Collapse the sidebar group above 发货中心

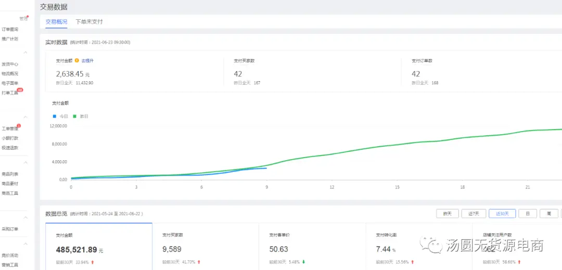tap(26, 52)
